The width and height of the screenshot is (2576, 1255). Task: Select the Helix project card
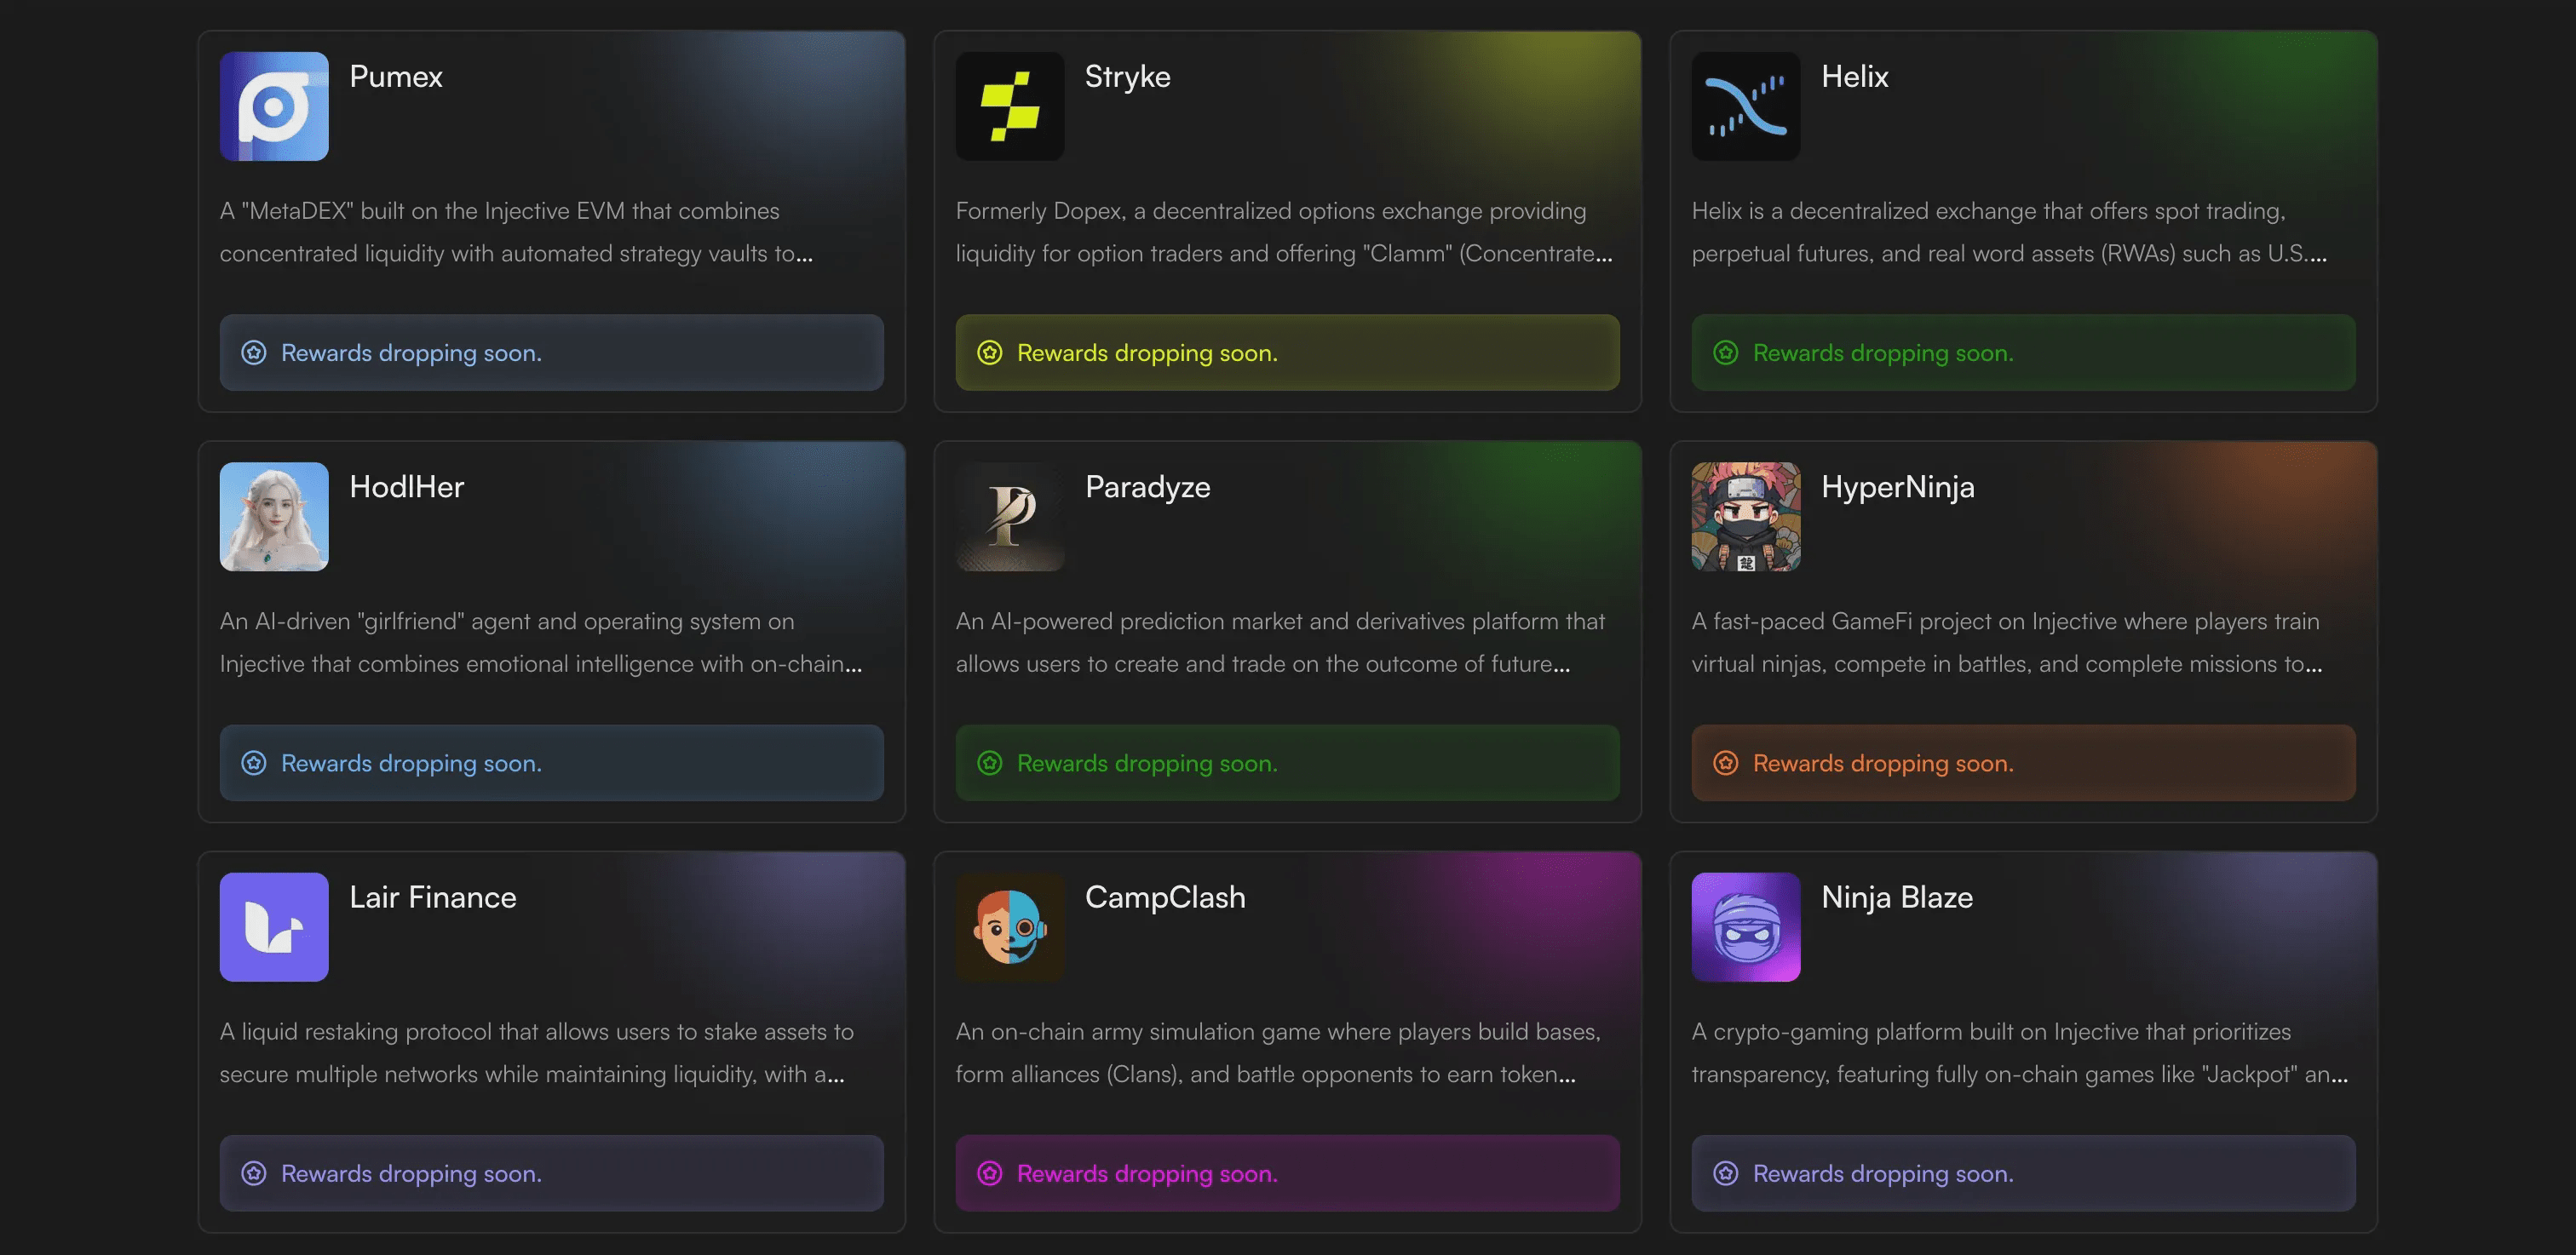click(2024, 220)
